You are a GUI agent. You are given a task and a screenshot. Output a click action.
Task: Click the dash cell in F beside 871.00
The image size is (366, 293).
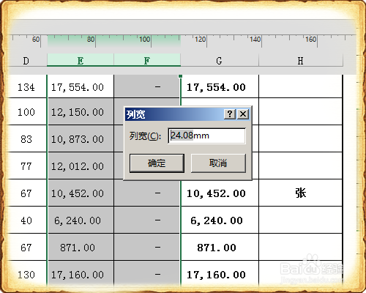pos(147,248)
